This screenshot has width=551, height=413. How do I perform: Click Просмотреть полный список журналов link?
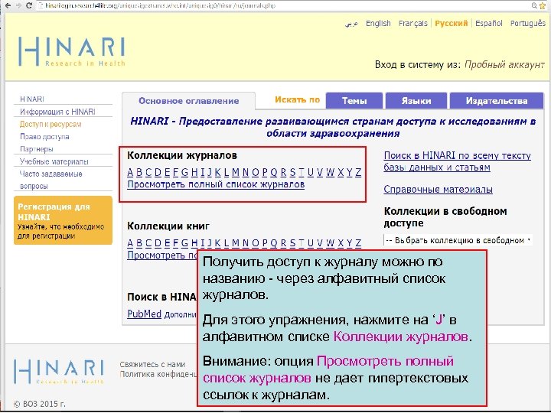pyautogui.click(x=216, y=184)
